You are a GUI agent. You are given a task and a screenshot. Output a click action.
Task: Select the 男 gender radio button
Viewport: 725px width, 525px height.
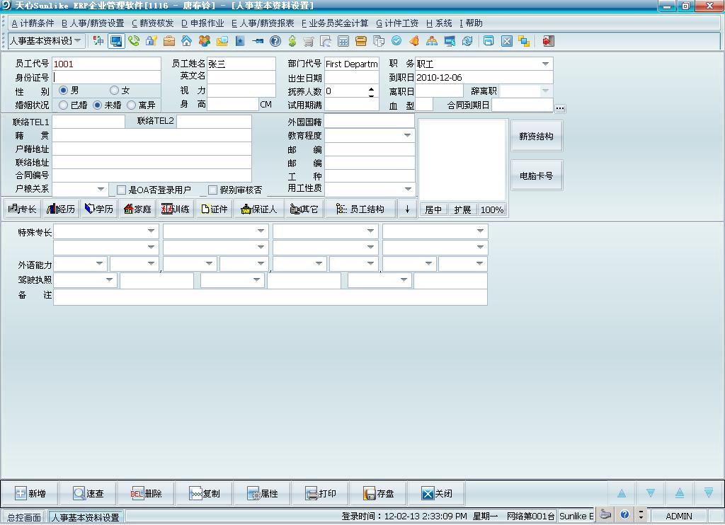[63, 90]
